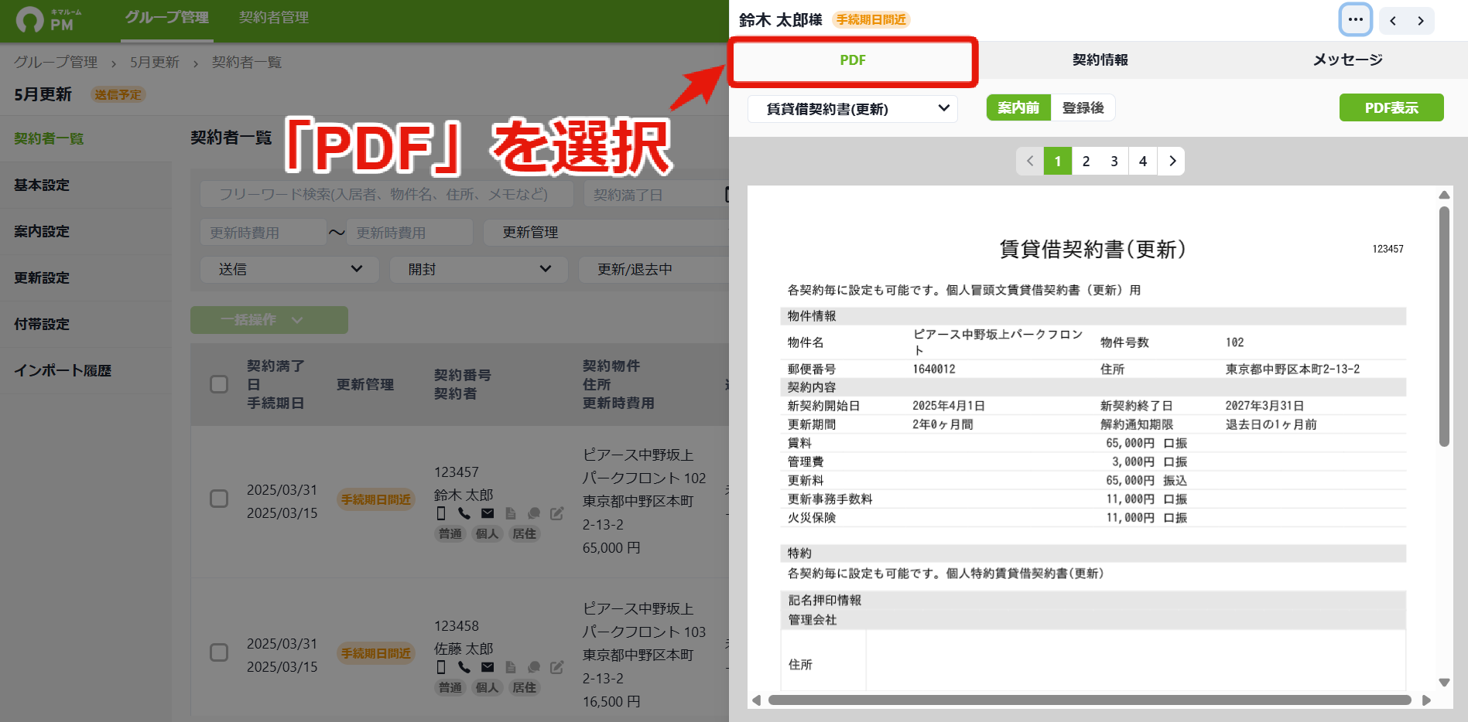The width and height of the screenshot is (1468, 722).
Task: Open the 賃貸借契約書(更新) document dropdown
Action: (853, 108)
